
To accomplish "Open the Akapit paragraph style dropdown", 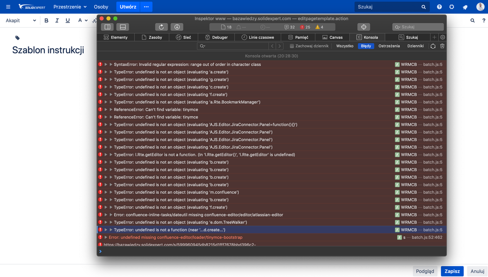I will pyautogui.click(x=21, y=20).
